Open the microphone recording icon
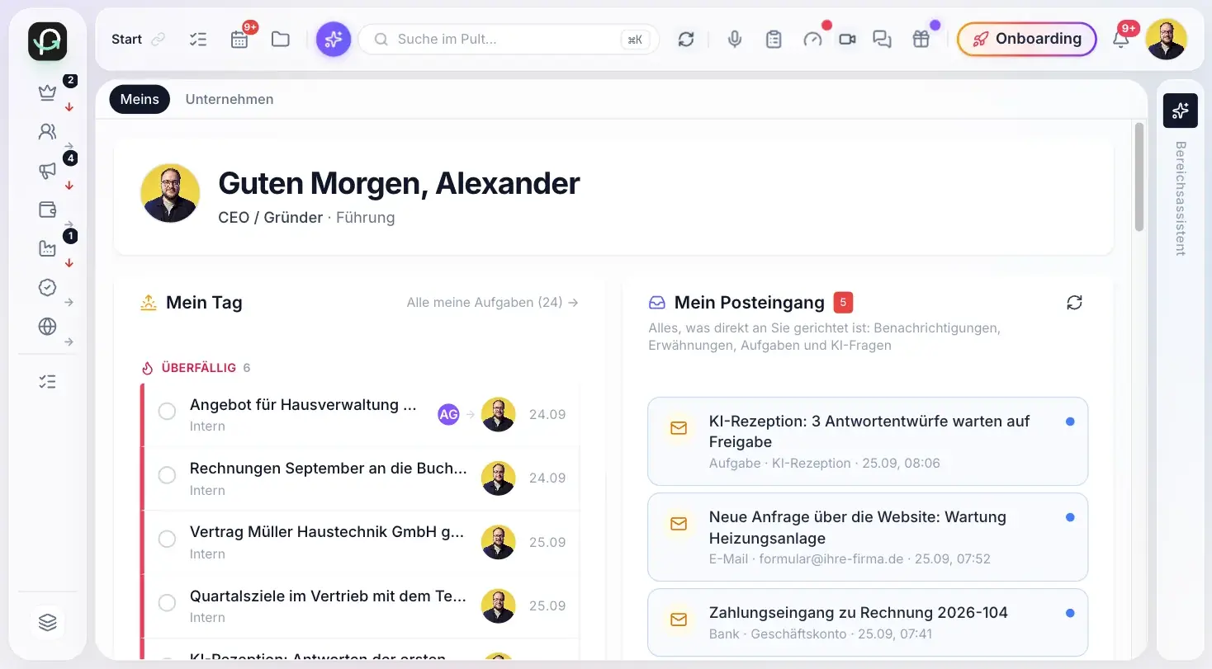This screenshot has width=1212, height=669. (x=735, y=40)
